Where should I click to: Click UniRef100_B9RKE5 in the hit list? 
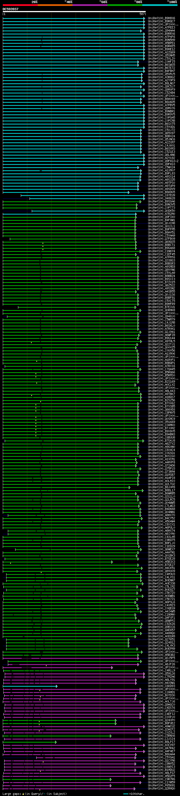161,46
